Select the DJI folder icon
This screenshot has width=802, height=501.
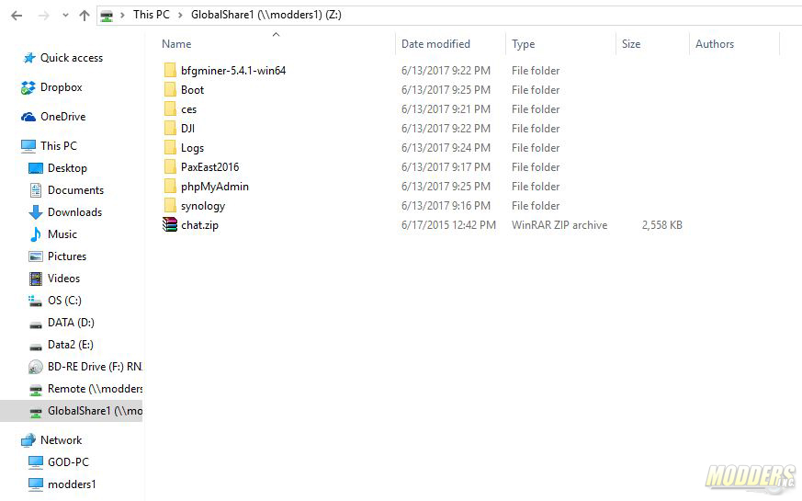tap(170, 129)
